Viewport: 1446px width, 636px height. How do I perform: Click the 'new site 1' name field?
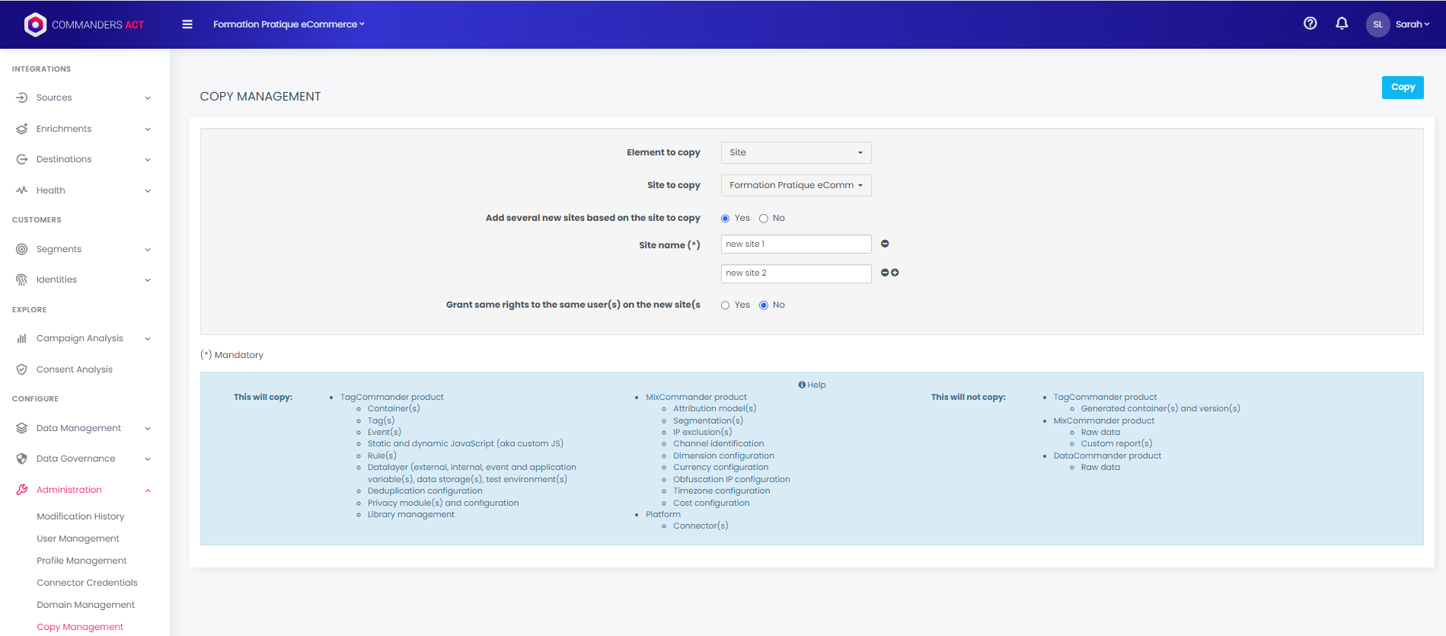pyautogui.click(x=796, y=244)
